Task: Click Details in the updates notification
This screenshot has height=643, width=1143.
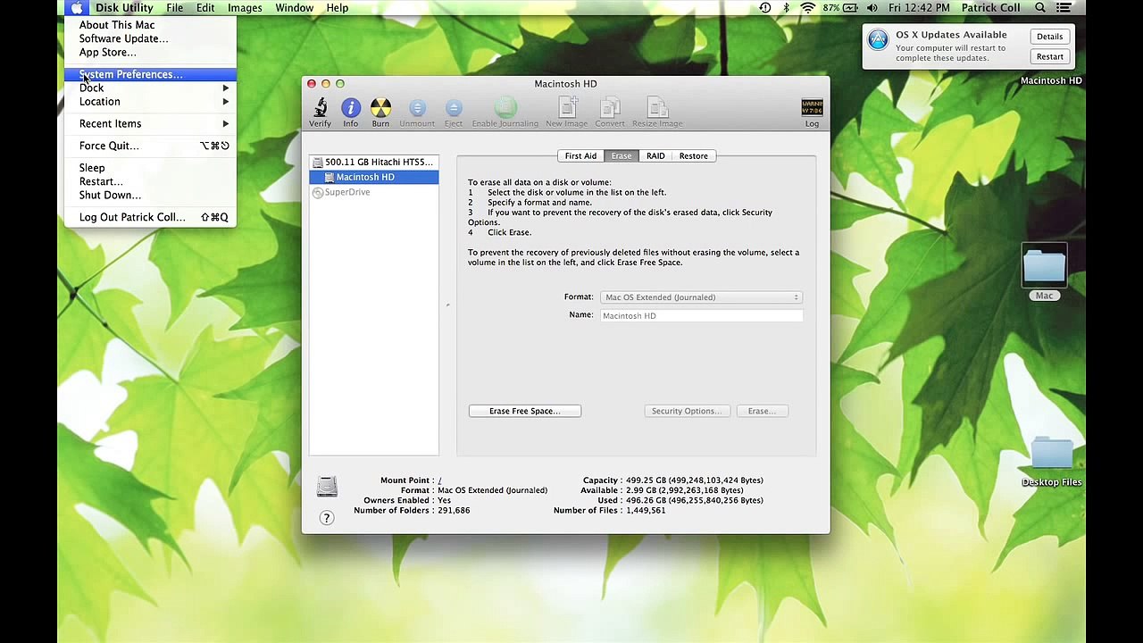Action: [x=1050, y=37]
